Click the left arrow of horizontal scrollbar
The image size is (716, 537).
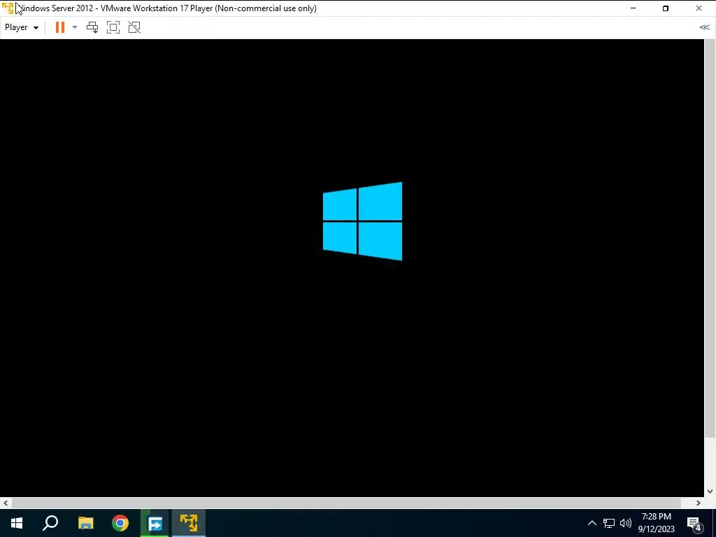point(6,503)
